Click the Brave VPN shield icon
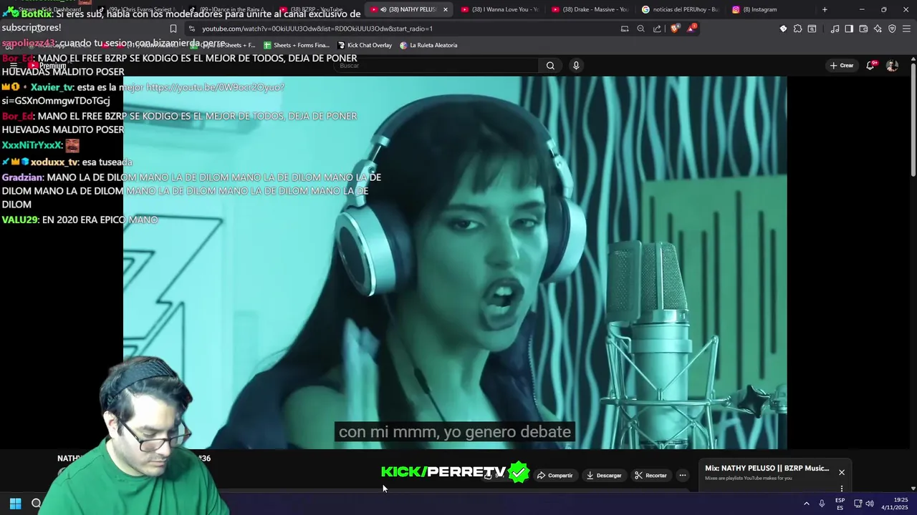Image resolution: width=917 pixels, height=515 pixels. coord(892,29)
